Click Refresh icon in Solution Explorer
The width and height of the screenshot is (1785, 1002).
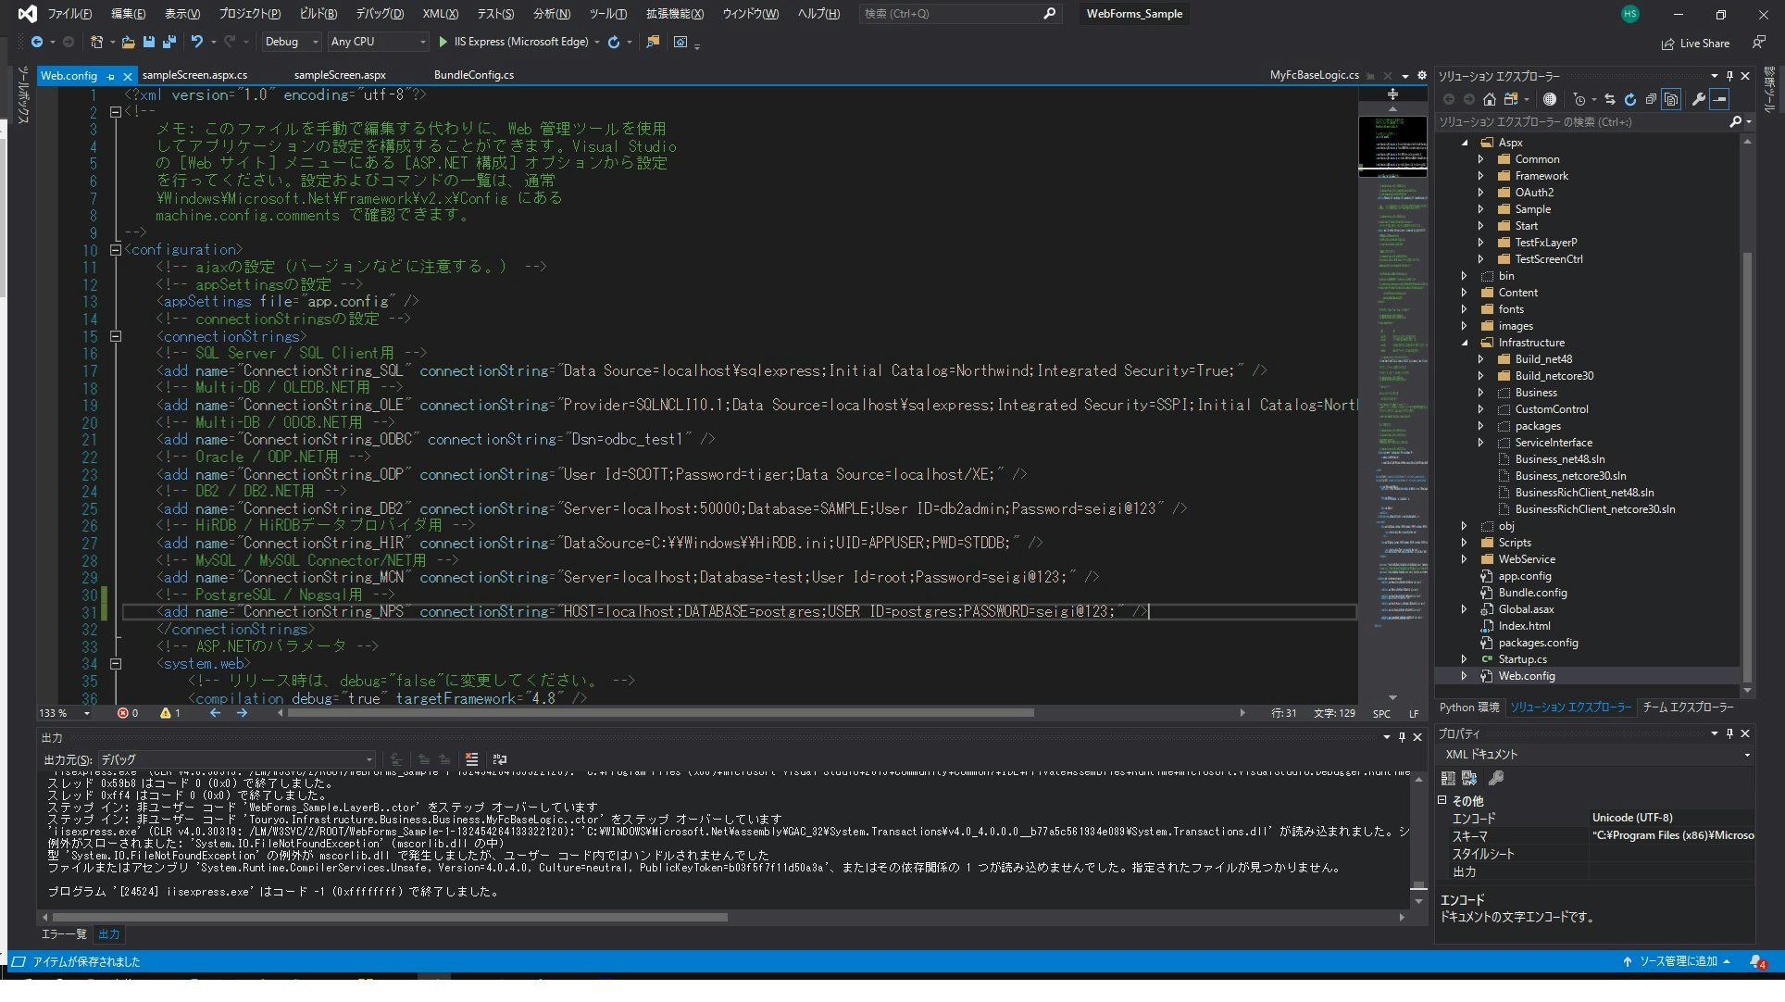pyautogui.click(x=1629, y=99)
